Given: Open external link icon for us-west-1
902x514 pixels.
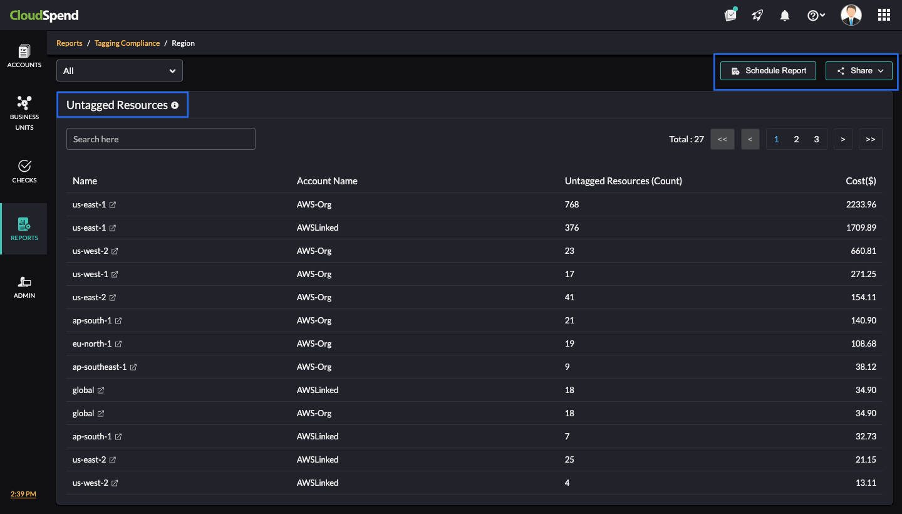Looking at the screenshot, I should 115,275.
